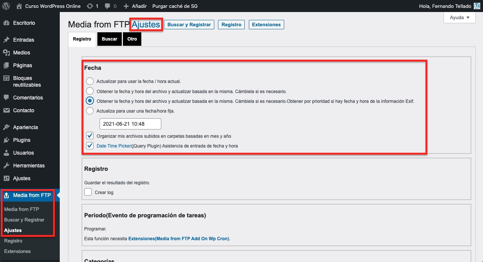Click the Apariencia brush icon
This screenshot has height=262, width=483.
6,127
